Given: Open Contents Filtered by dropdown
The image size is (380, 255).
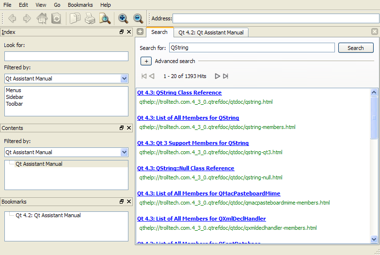Looking at the screenshot, I should tap(124, 152).
